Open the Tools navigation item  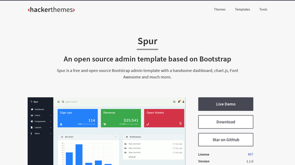click(263, 9)
